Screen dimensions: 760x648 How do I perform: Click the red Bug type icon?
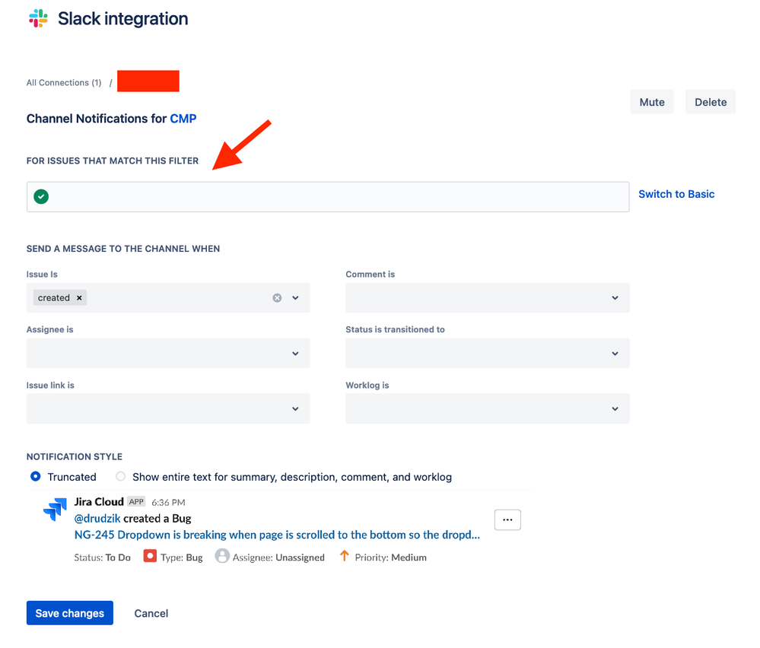point(150,556)
